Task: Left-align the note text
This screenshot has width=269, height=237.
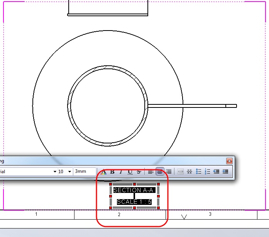Action: [x=151, y=172]
